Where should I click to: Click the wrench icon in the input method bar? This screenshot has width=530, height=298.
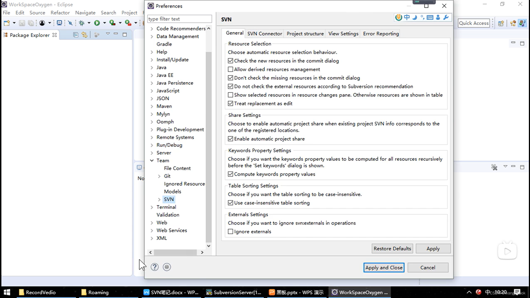pos(446,17)
